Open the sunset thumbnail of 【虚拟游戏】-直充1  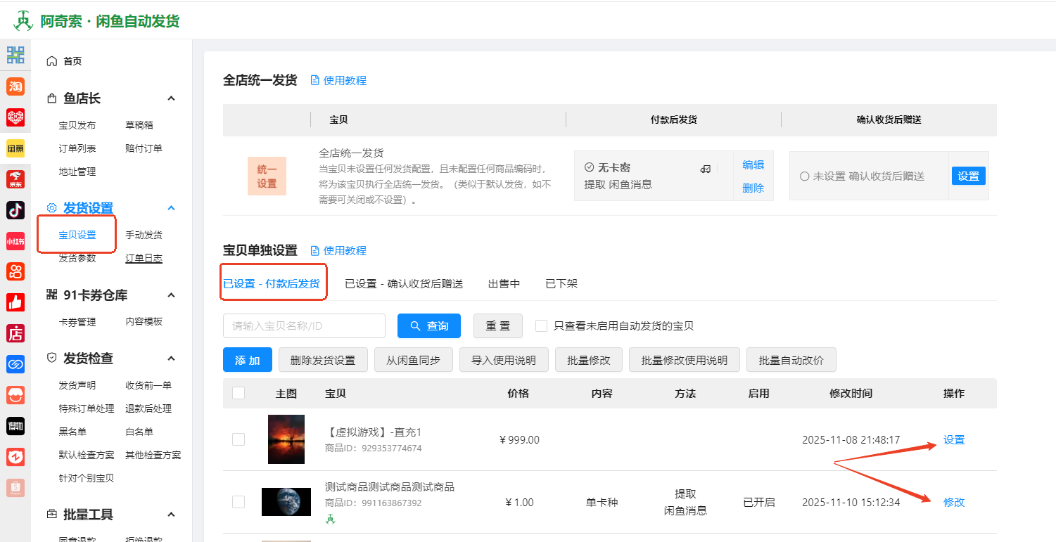tap(286, 439)
